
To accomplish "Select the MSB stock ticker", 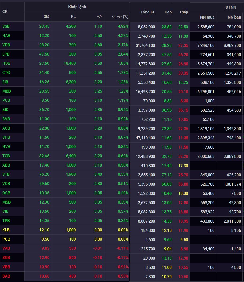I will click(x=6, y=202).
